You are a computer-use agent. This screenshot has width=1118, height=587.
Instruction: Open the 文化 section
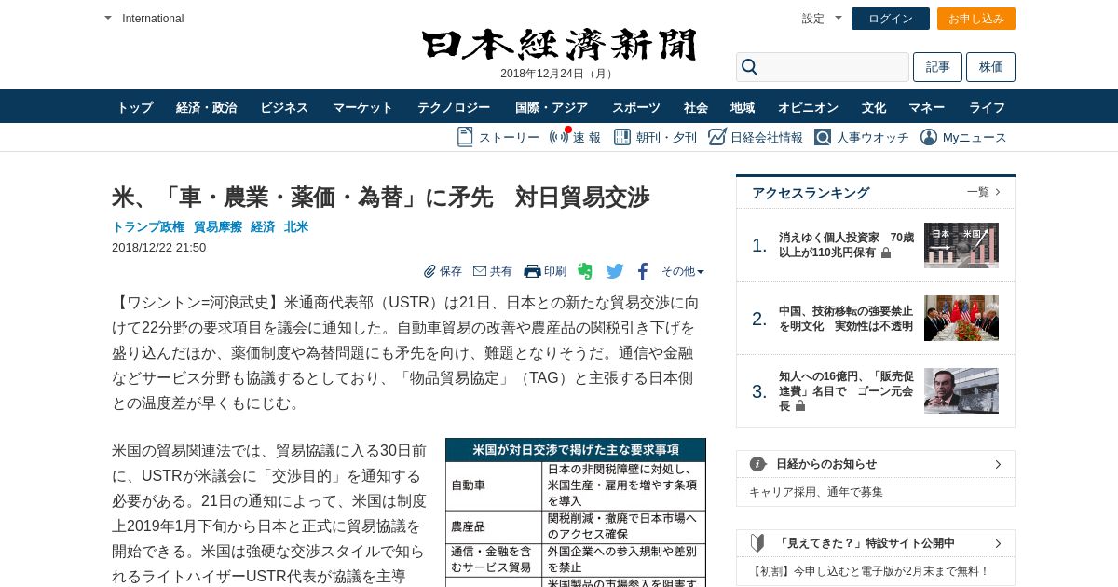pos(874,107)
